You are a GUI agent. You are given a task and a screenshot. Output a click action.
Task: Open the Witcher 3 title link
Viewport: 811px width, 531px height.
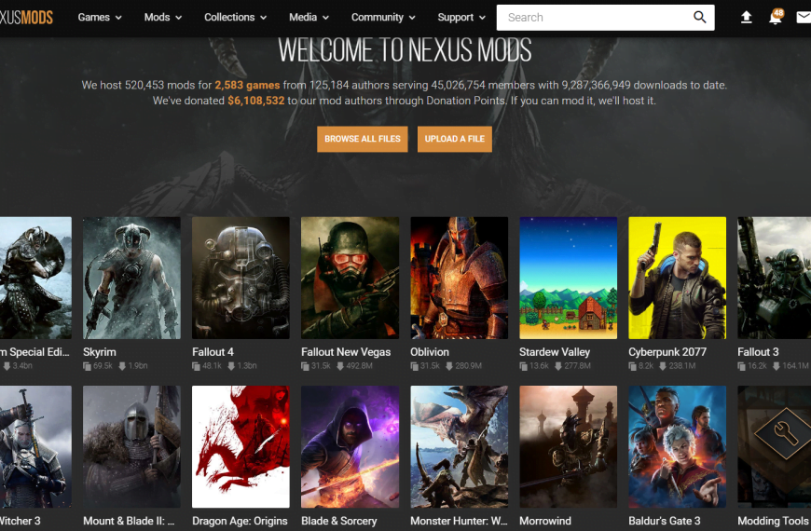click(x=21, y=521)
